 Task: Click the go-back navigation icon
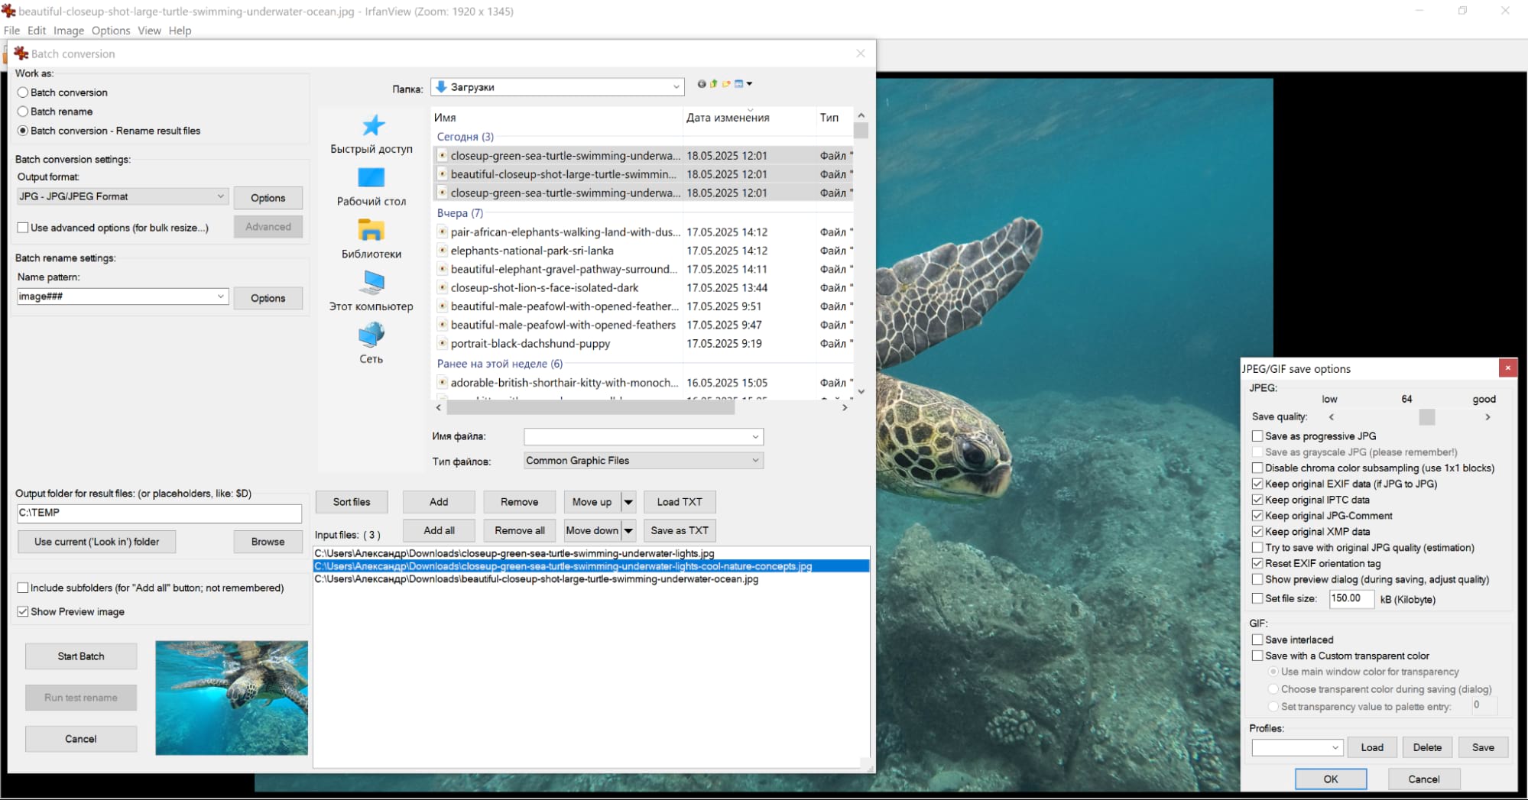point(701,84)
